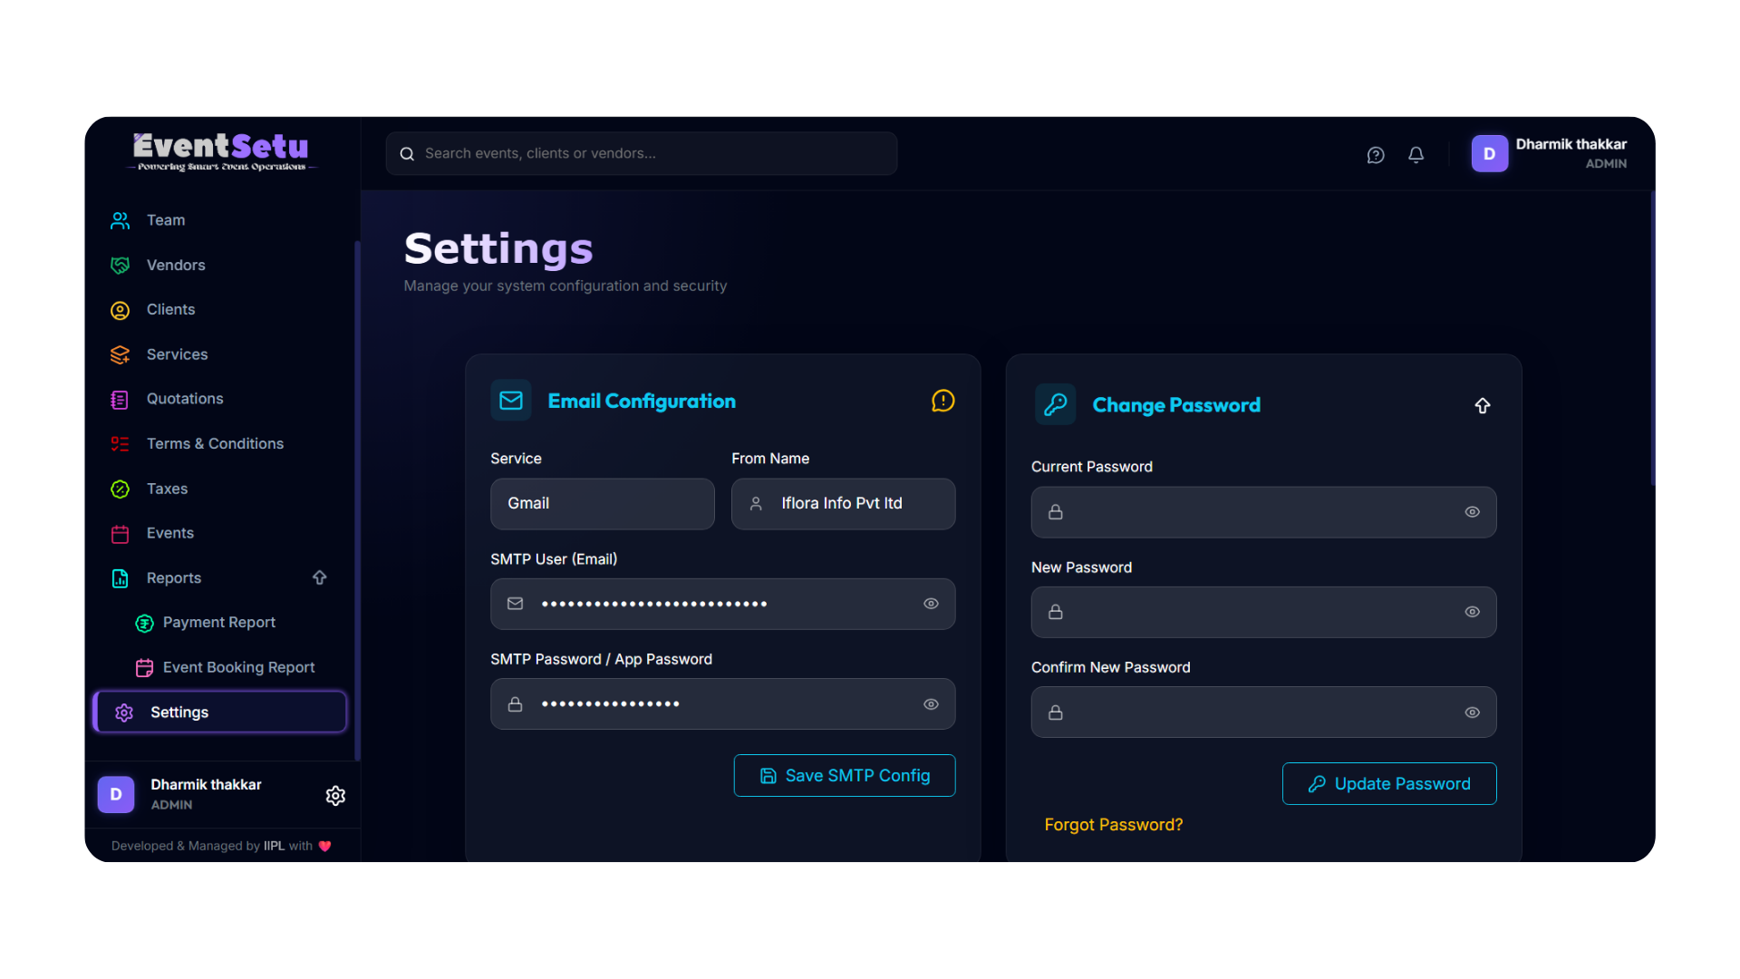Click 'Manage your system configuration and security' text
Viewport: 1740px width, 979px height.
coord(565,286)
